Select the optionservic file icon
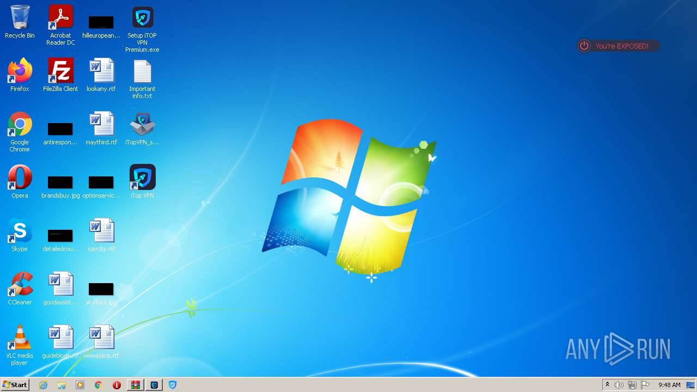This screenshot has height=392, width=697. (x=101, y=187)
